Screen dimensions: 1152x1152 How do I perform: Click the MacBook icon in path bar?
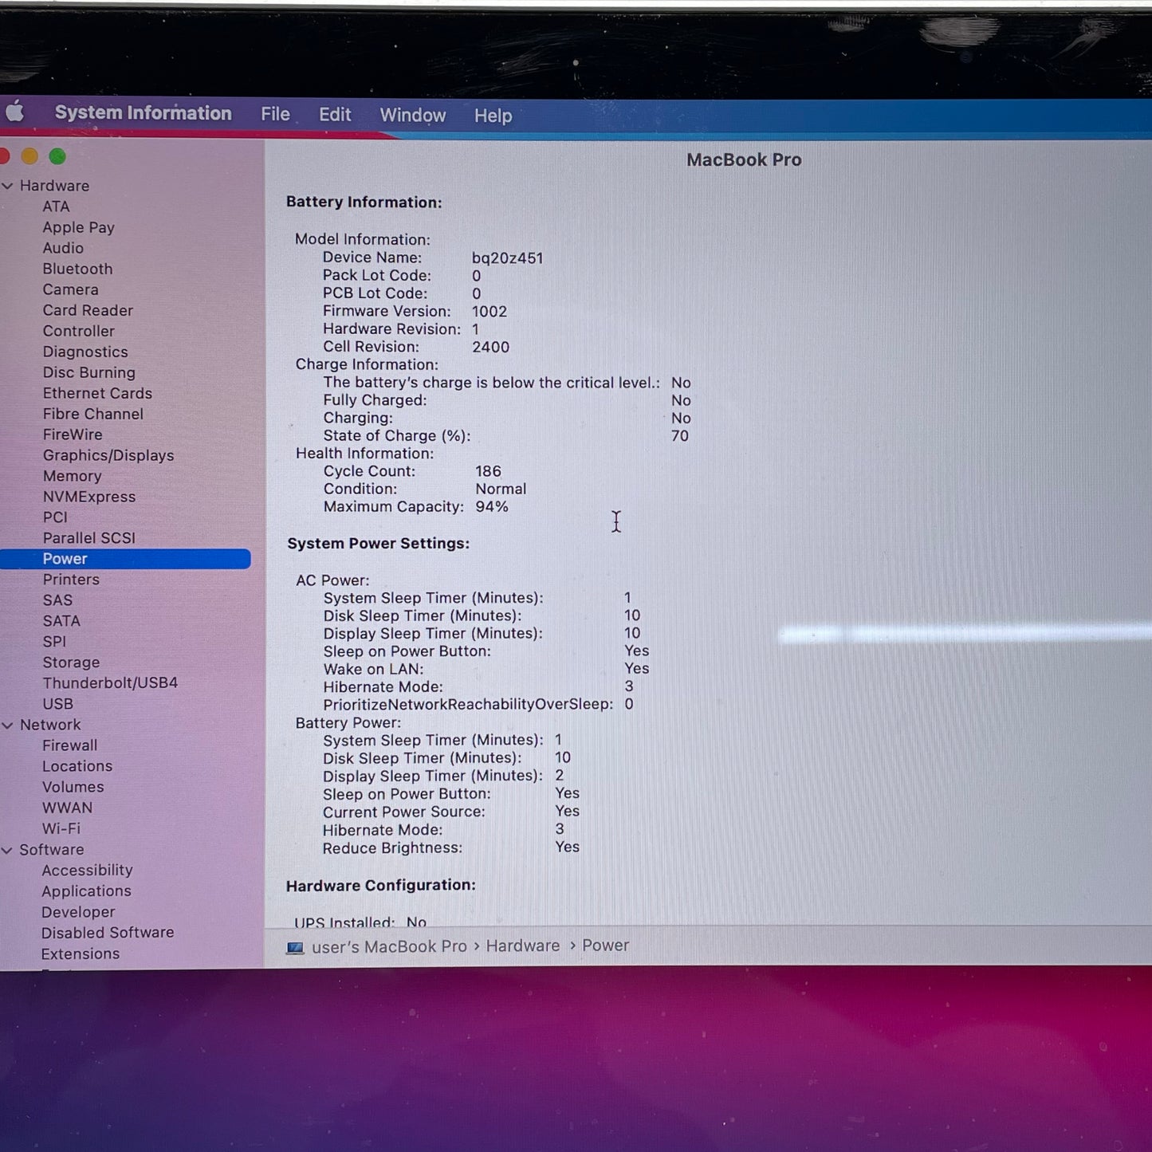(x=296, y=947)
